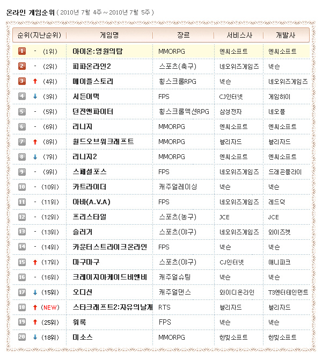Click the red rank 1 badge
The image size is (322, 358).
pos(22,51)
